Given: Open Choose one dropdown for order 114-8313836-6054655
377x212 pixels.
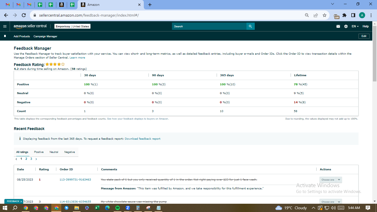Looking at the screenshot, I should tap(331, 202).
